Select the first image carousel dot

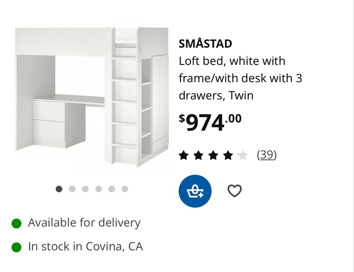59,189
